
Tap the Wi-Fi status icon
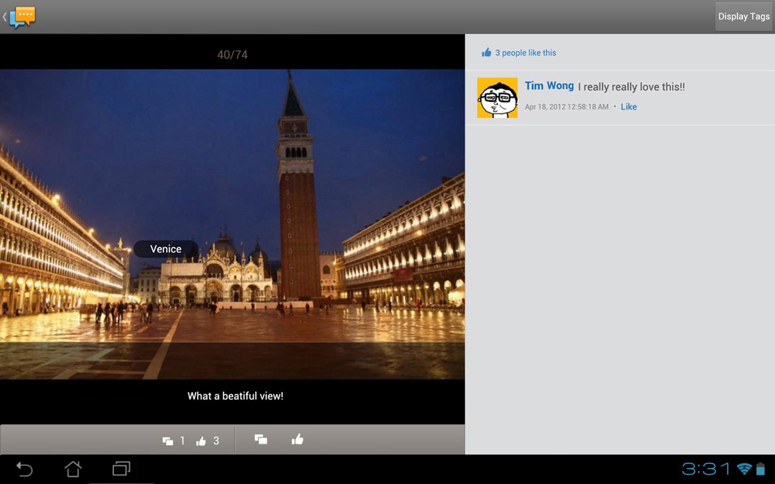744,469
